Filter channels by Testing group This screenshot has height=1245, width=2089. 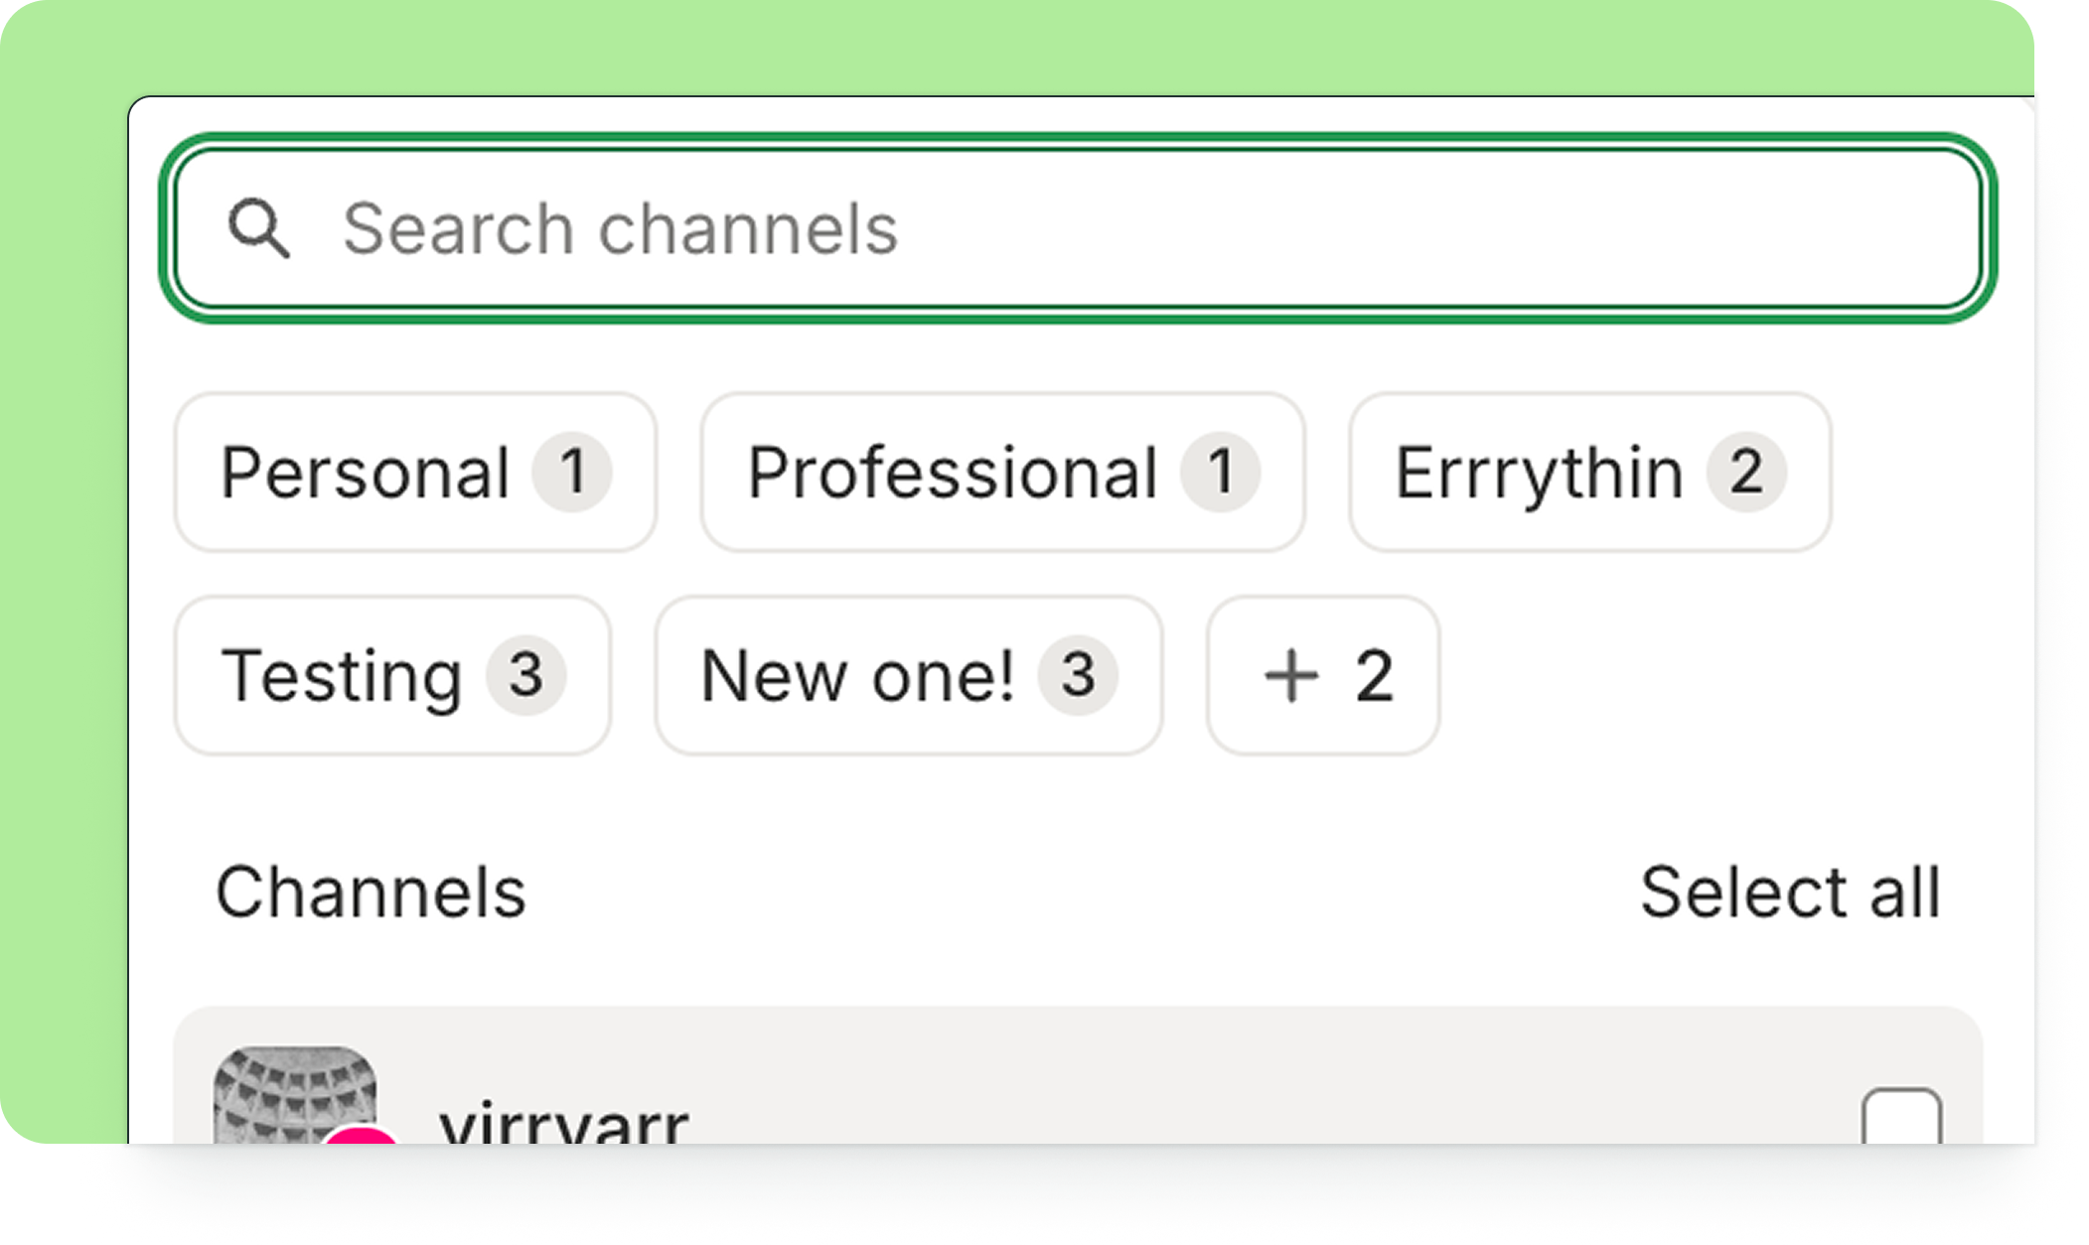pyautogui.click(x=392, y=675)
